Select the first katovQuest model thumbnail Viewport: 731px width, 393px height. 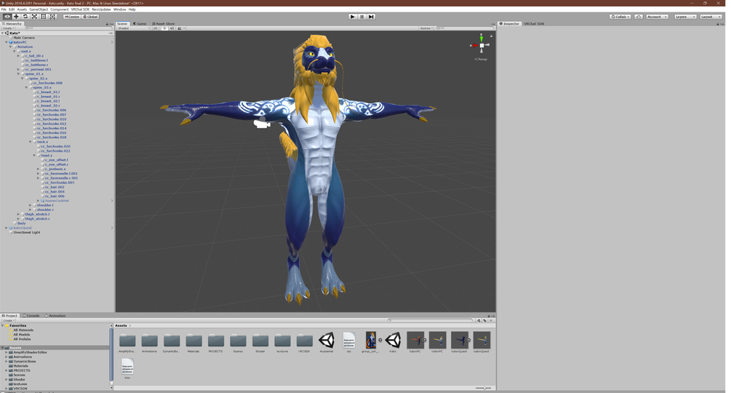pos(459,341)
